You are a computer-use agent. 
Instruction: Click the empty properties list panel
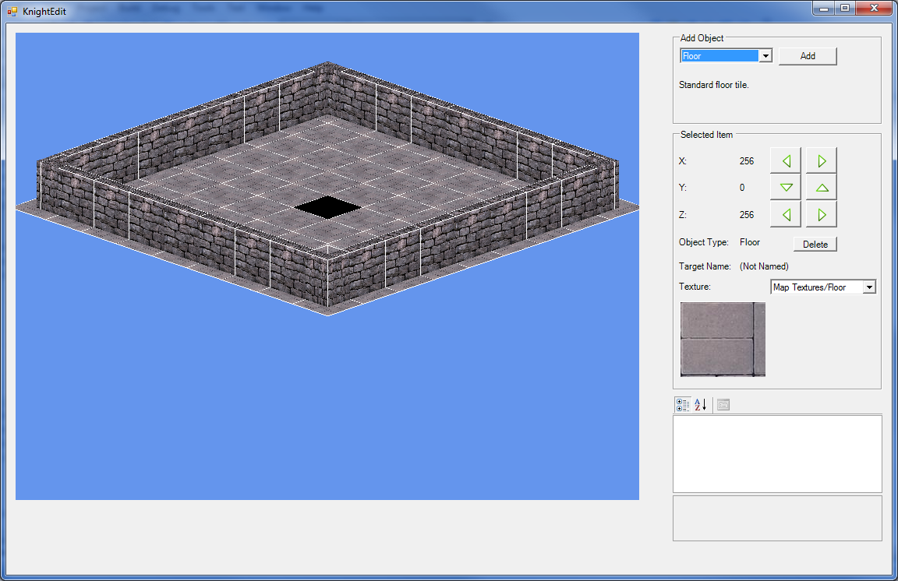pyautogui.click(x=776, y=454)
